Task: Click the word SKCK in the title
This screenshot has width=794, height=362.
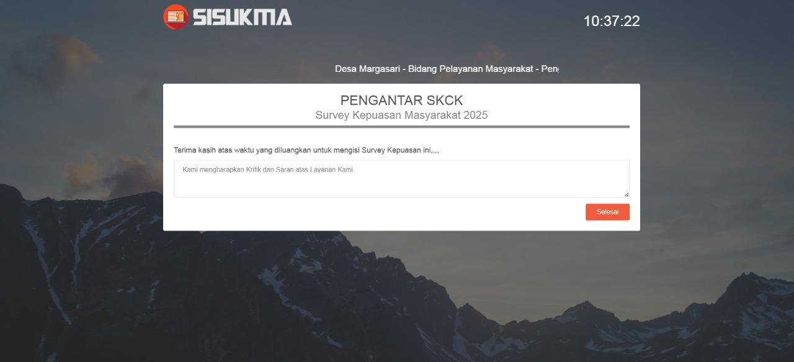Action: pyautogui.click(x=445, y=100)
